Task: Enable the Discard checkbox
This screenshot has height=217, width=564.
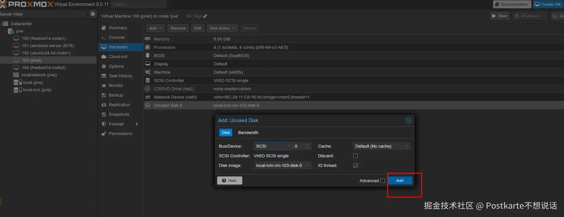Action: 355,156
